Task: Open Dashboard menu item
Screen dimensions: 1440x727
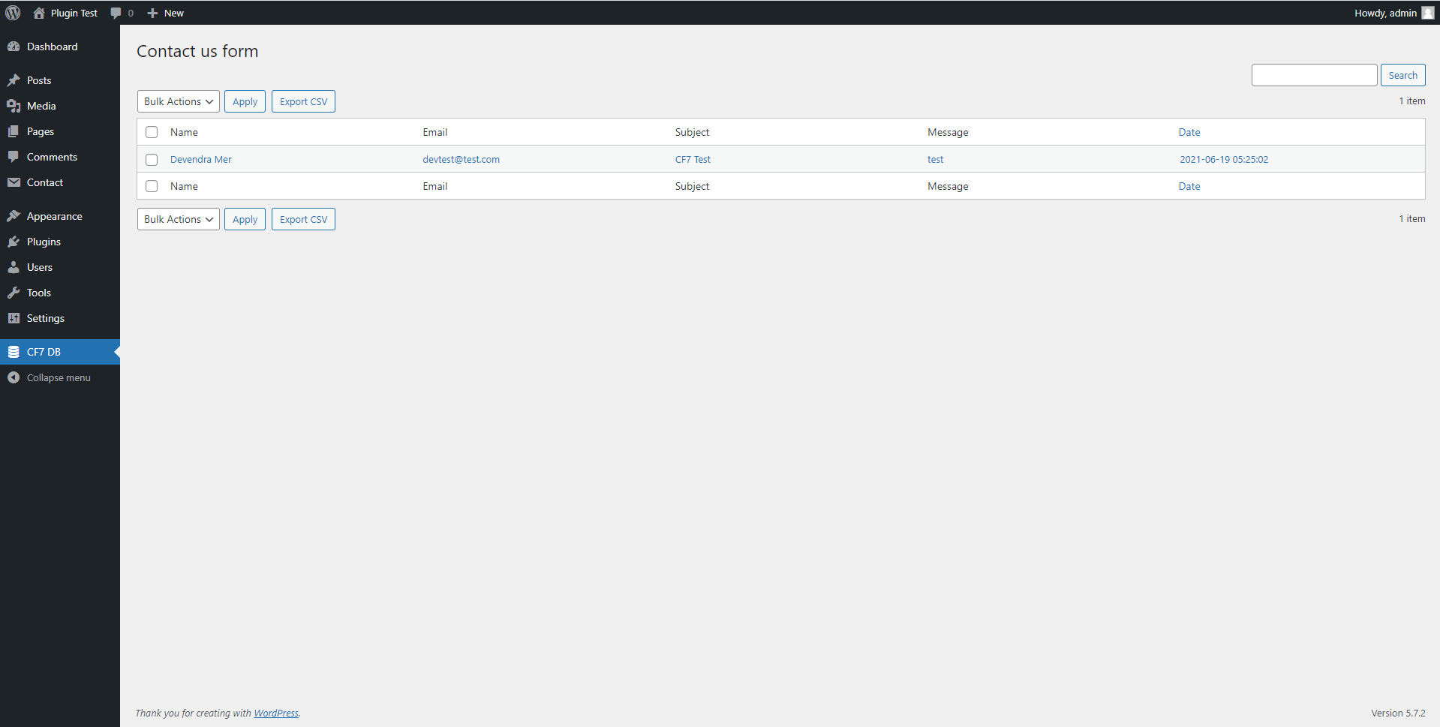Action: (x=52, y=47)
